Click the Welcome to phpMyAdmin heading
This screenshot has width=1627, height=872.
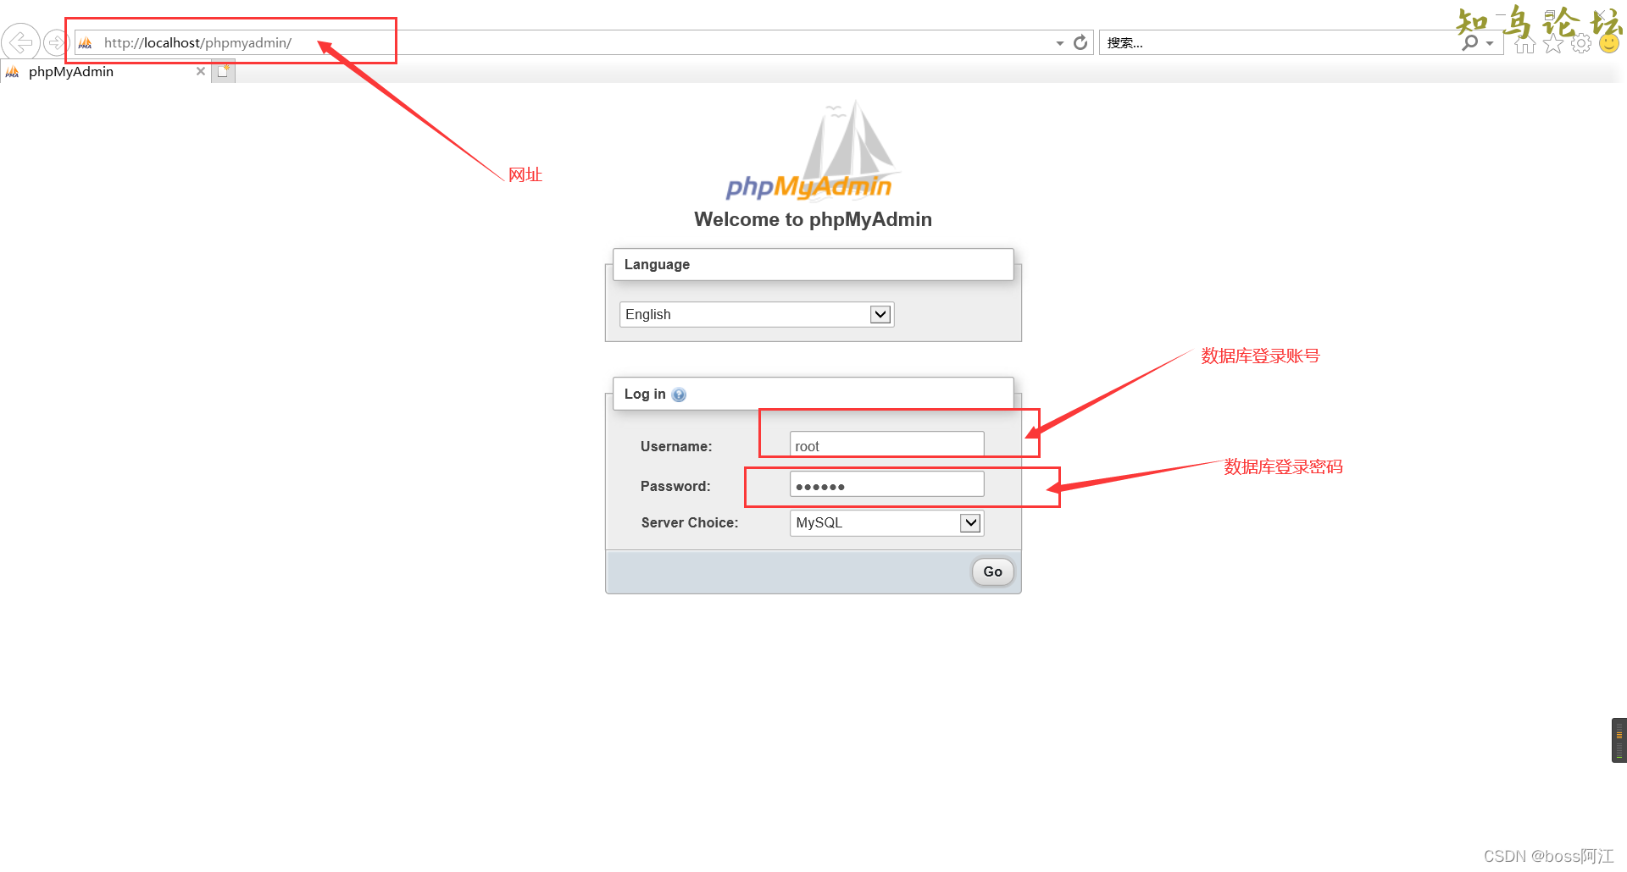(813, 219)
